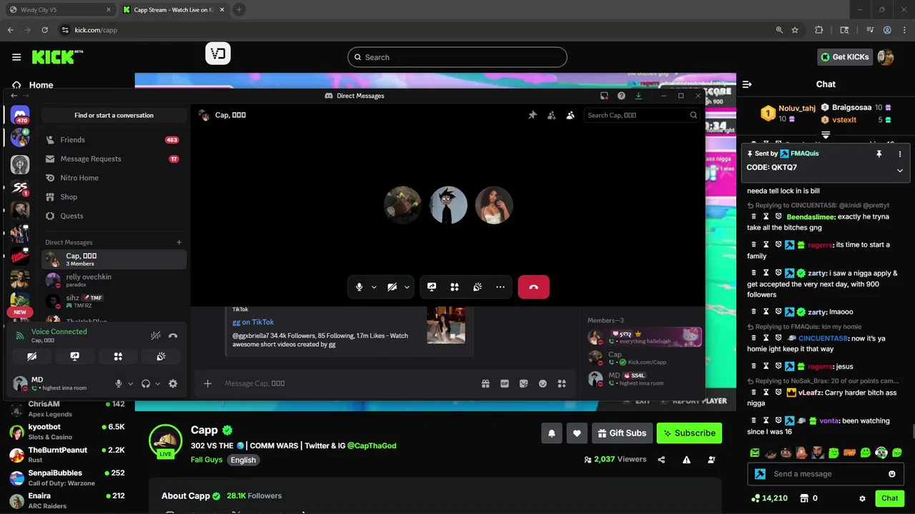915x514 pixels.
Task: Share screen button in voice panel
Action: click(75, 356)
